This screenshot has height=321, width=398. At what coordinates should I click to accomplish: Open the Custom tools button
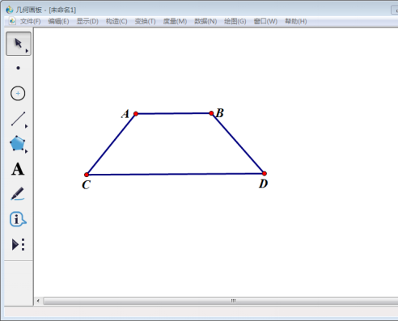pos(18,244)
